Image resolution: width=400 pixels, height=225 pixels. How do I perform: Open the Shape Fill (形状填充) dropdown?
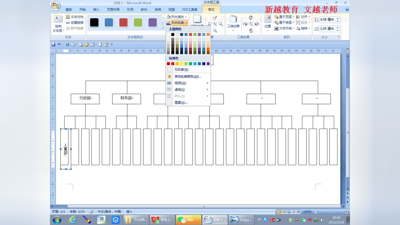point(177,17)
